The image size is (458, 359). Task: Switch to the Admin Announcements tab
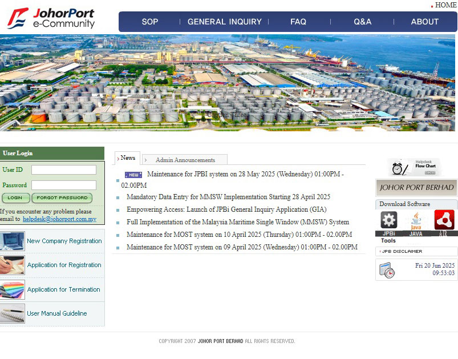click(x=185, y=160)
